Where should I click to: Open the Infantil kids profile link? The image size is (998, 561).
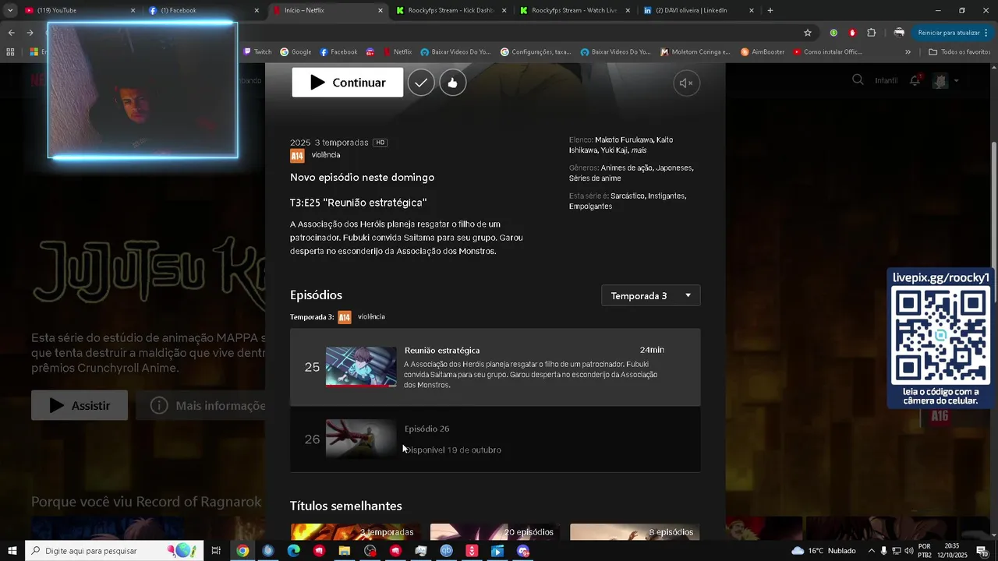[x=886, y=80]
